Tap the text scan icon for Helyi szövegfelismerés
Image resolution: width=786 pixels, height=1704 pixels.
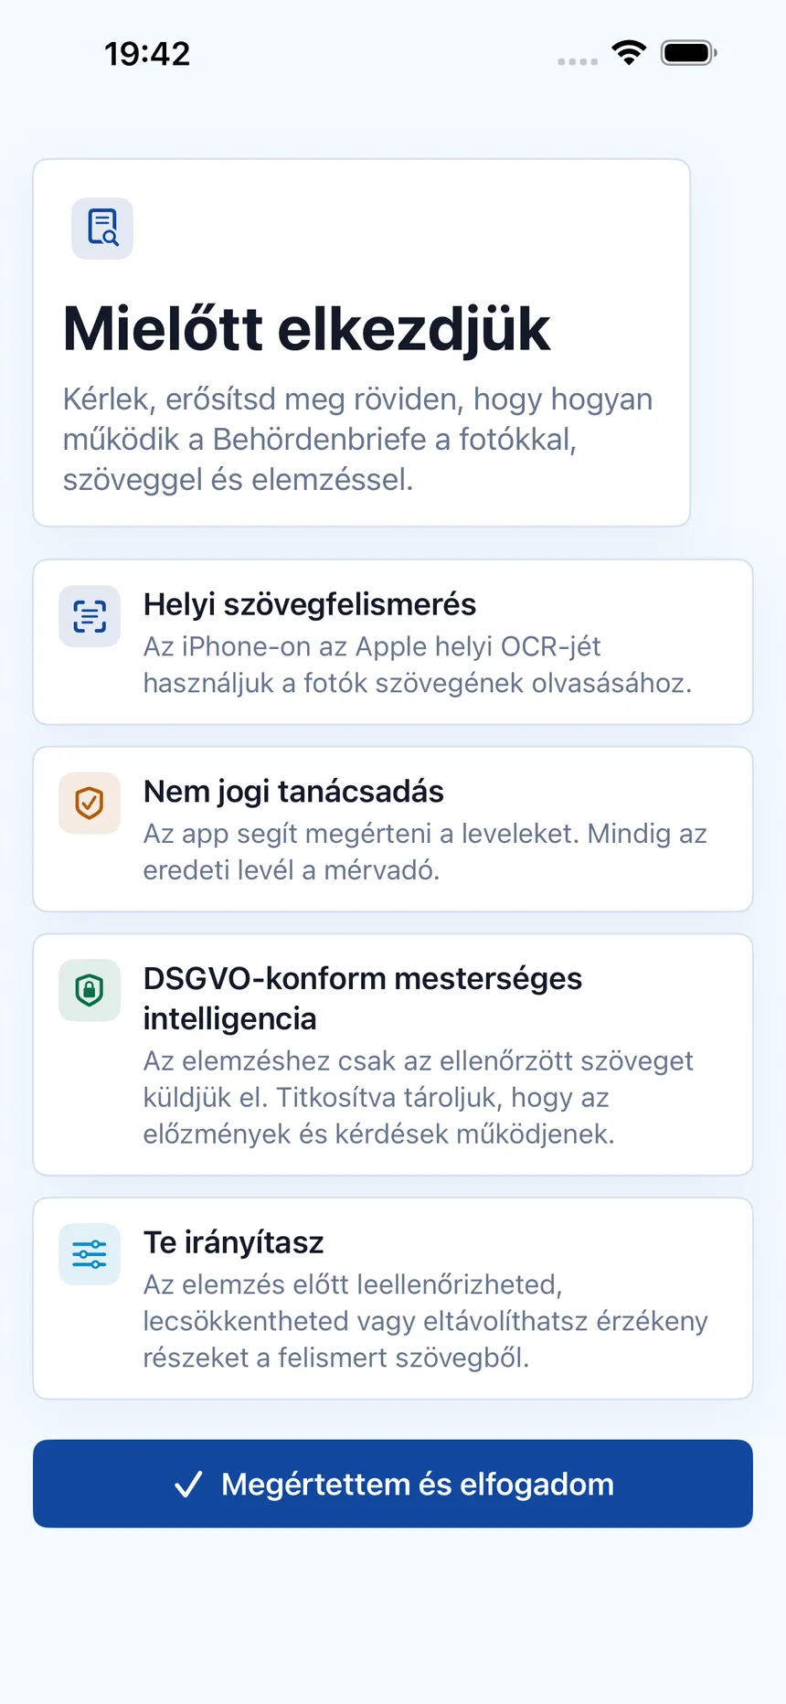[90, 616]
